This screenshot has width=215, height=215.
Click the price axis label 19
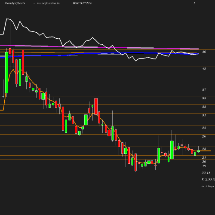click(204, 166)
